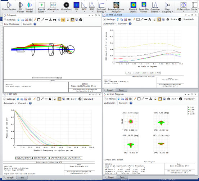Click the RMS vs. Field window title bar
199x181 pixels.
[x=144, y=15]
